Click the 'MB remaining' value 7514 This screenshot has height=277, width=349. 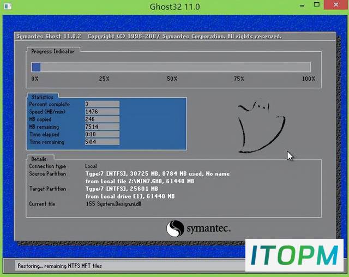click(x=102, y=127)
